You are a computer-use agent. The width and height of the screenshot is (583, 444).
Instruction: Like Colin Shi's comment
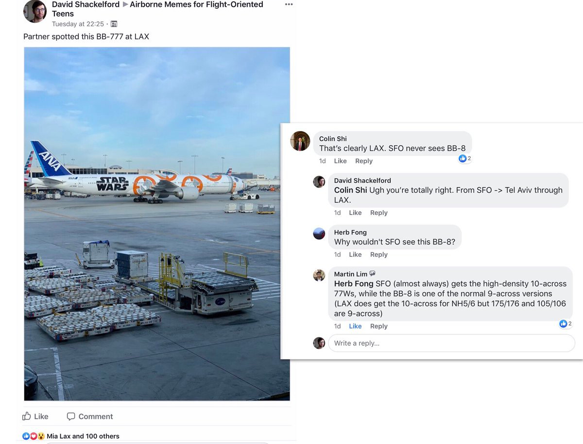[340, 161]
